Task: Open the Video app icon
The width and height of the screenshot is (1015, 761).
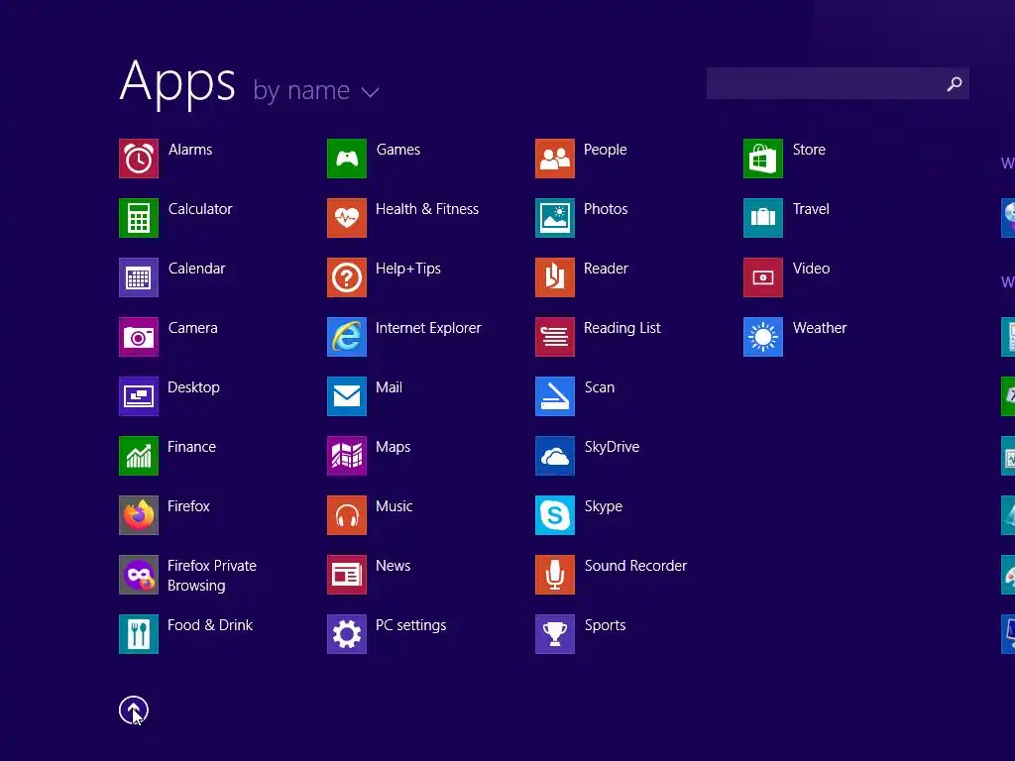Action: (x=763, y=277)
